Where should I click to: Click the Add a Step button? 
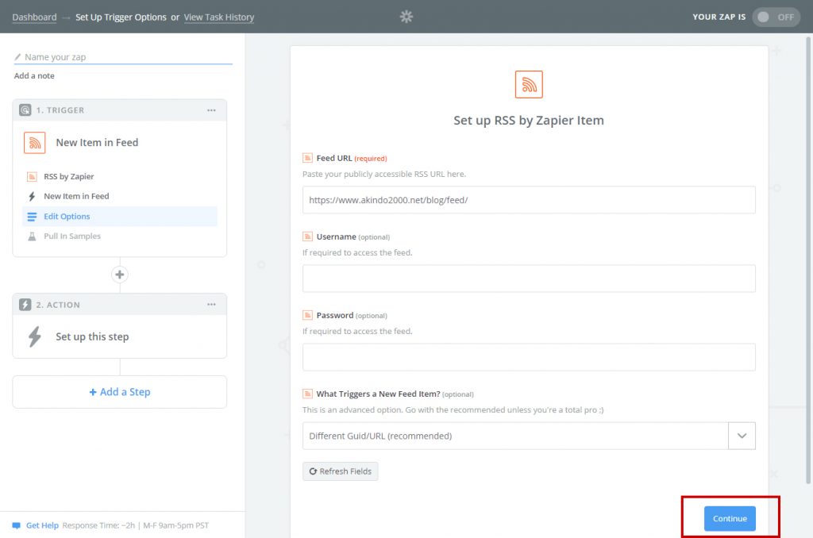pyautogui.click(x=120, y=392)
